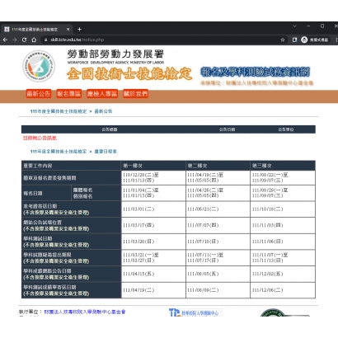338x338 pixels.
Task: Click the cell 111/10/18(二)
Action: click(283, 209)
